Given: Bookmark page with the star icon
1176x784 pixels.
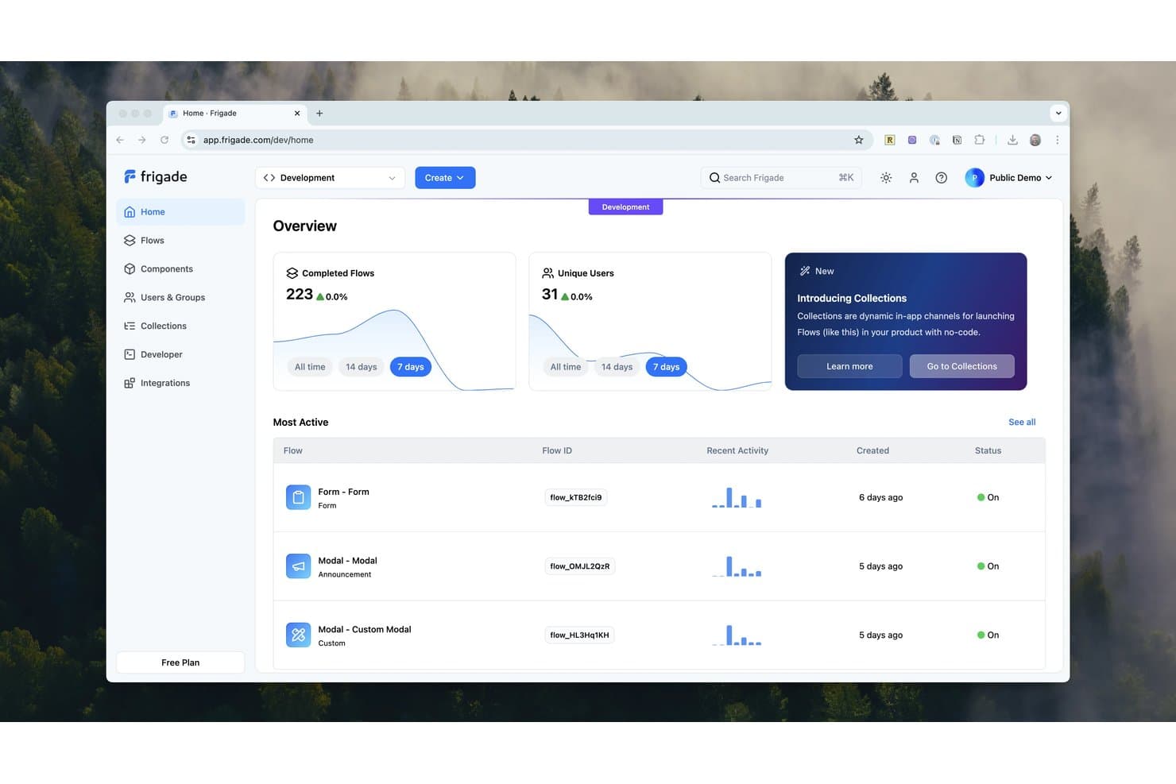Looking at the screenshot, I should point(859,140).
